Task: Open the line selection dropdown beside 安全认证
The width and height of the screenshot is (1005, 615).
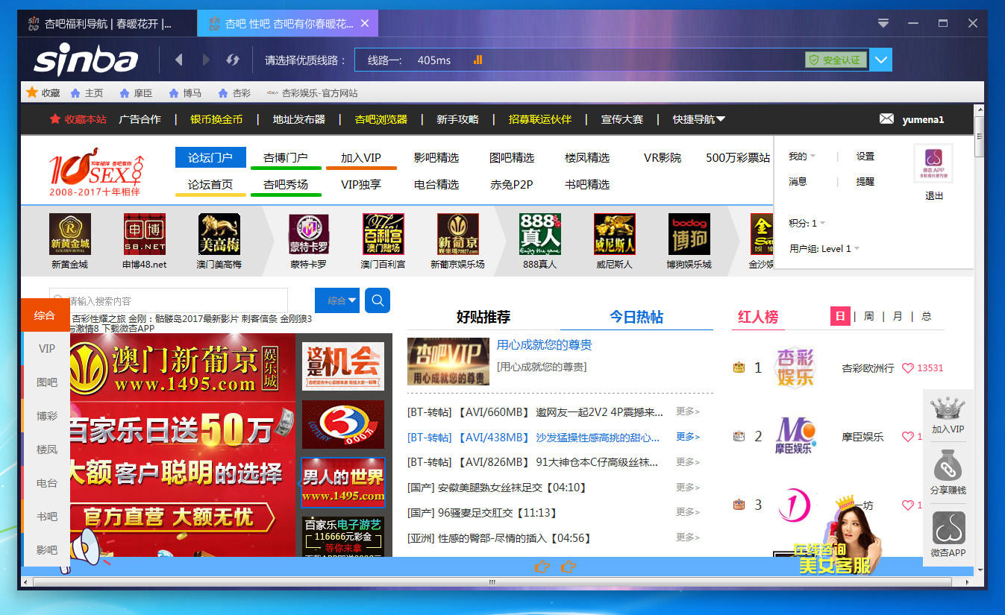Action: 880,60
